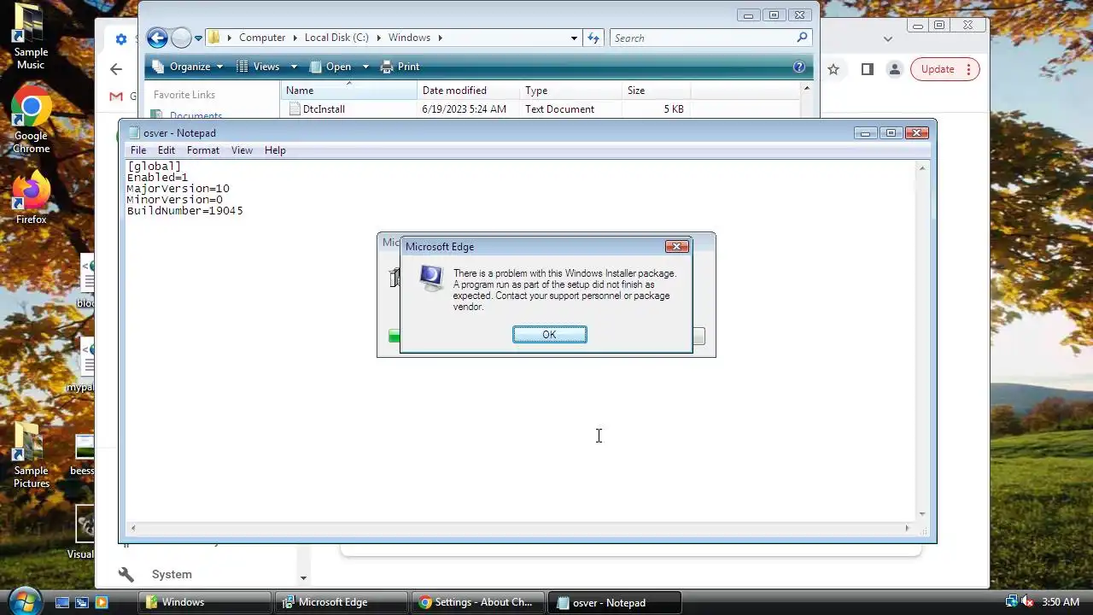
Task: Click the search magnifier icon in Explorer
Action: pos(802,38)
